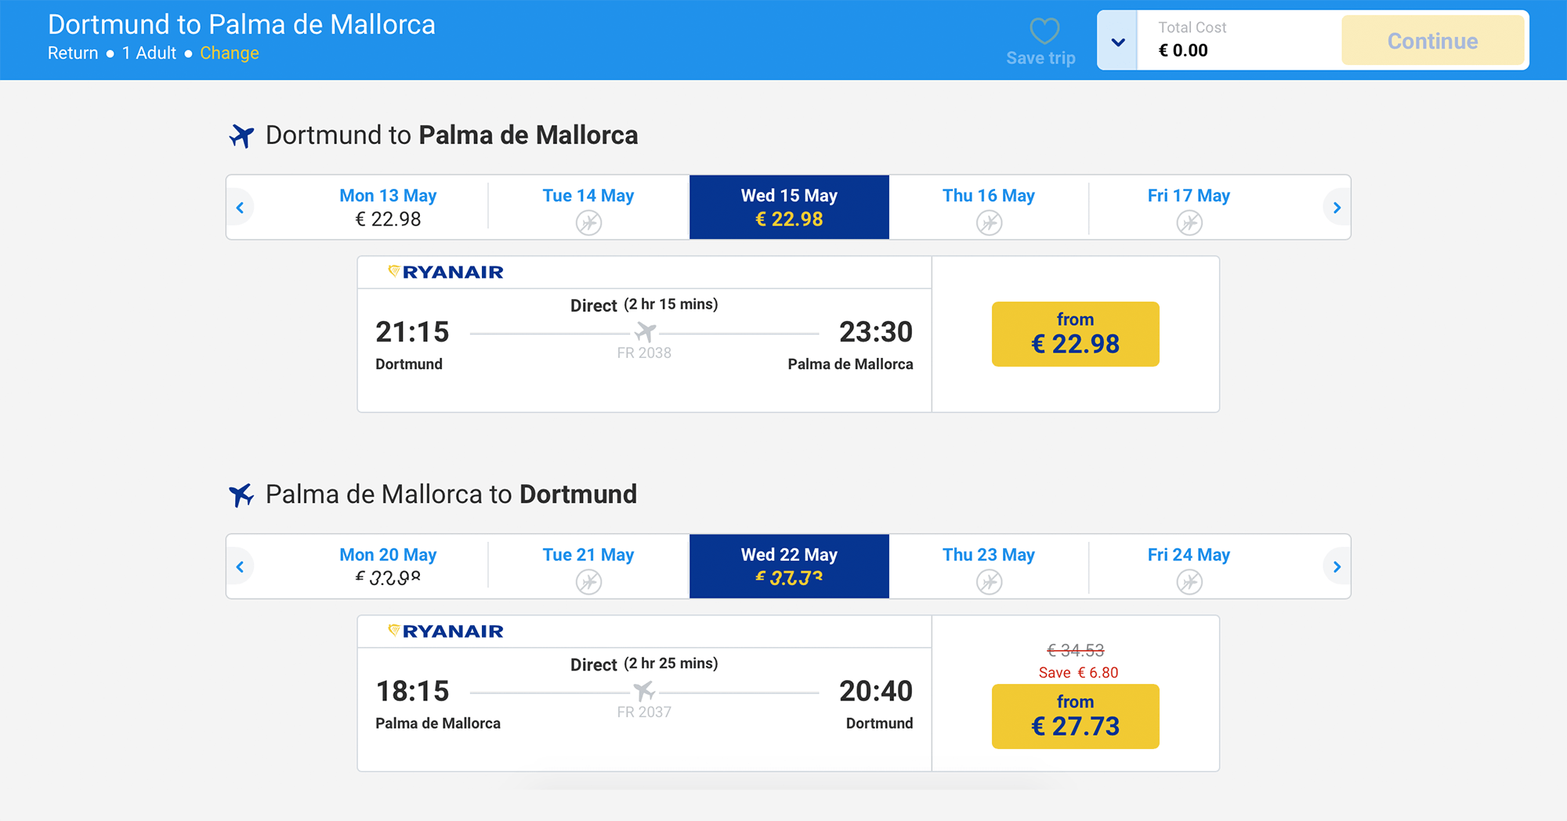
Task: Show earlier outbound dates with left arrow
Action: (241, 208)
